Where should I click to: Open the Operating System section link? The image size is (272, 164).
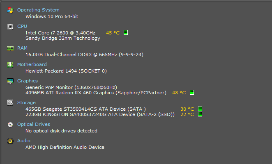[x=38, y=10]
